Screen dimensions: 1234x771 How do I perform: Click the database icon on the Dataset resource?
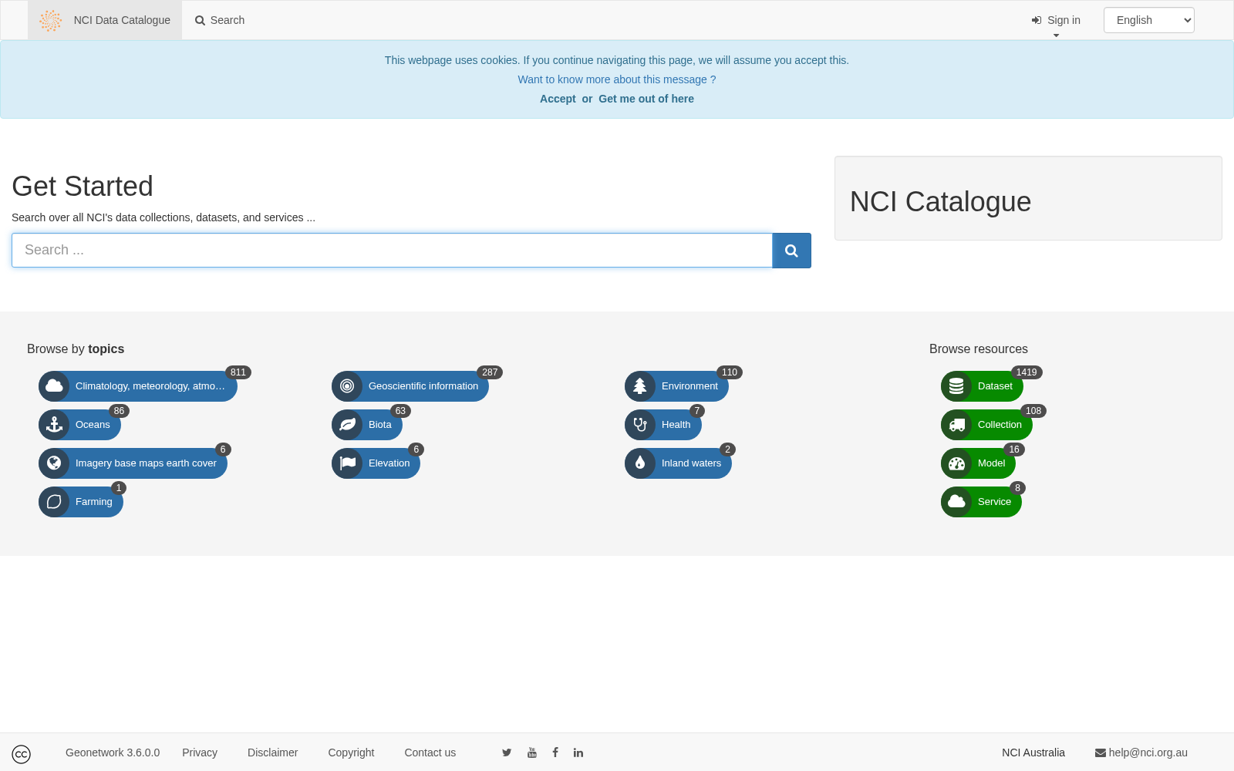[956, 386]
